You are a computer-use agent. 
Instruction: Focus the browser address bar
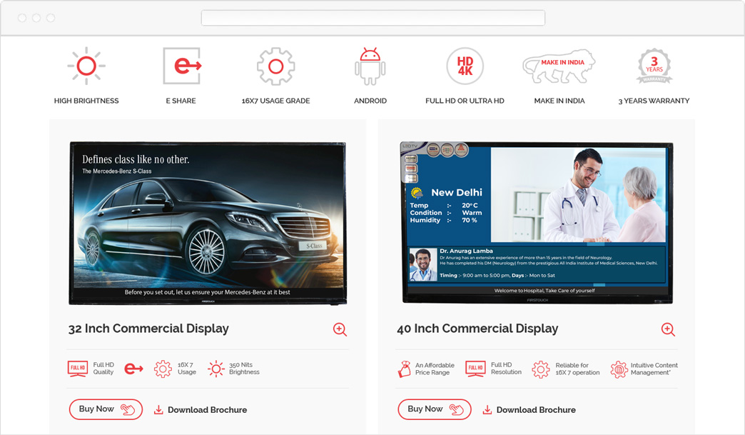[x=373, y=18]
